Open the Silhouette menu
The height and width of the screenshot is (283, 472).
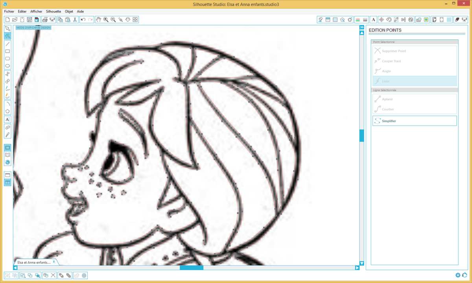pyautogui.click(x=53, y=11)
